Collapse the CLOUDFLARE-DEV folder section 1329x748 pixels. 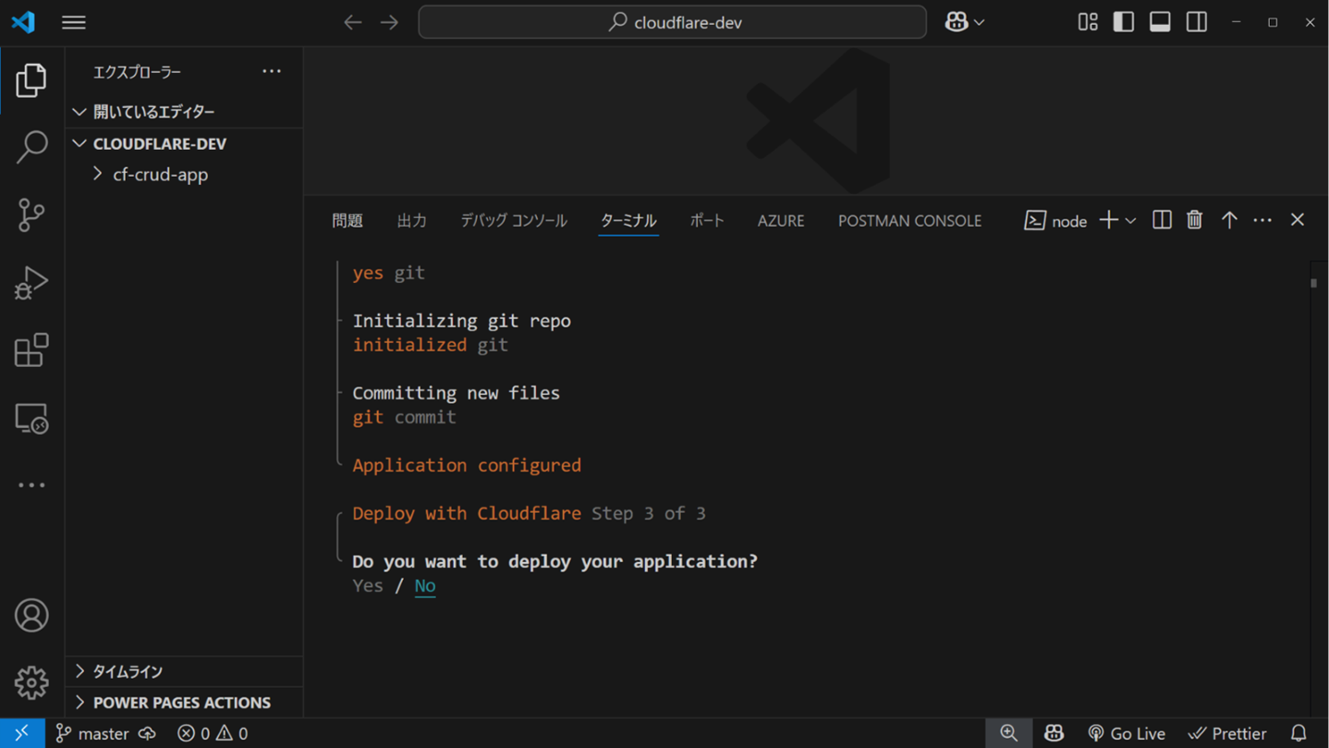[184, 143]
